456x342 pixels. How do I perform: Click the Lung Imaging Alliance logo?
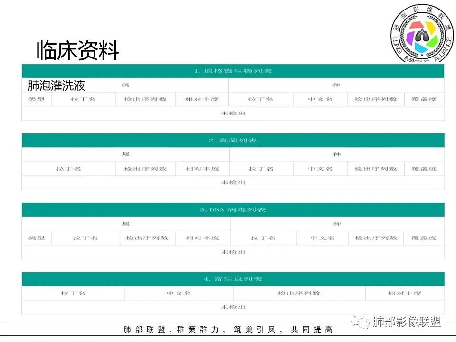pos(422,33)
